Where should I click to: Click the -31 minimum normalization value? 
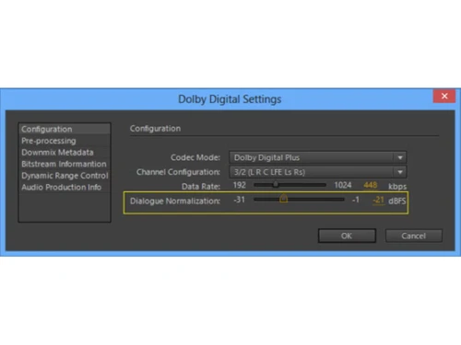(x=239, y=200)
